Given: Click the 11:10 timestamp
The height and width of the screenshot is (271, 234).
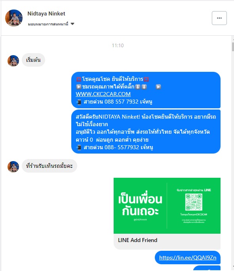Looking at the screenshot, I should (118, 46).
